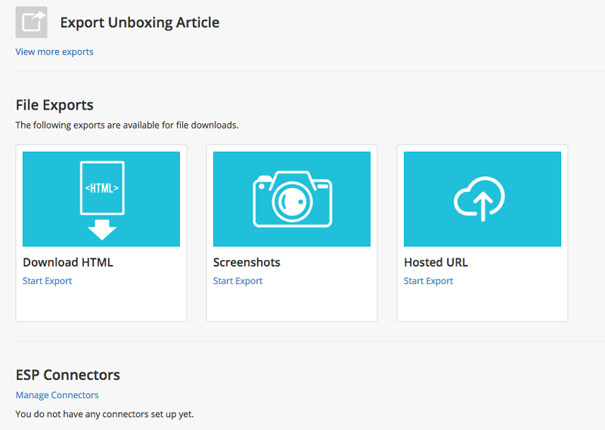The image size is (605, 430).
Task: Select the Download HTML teal thumbnail
Action: coord(101,199)
